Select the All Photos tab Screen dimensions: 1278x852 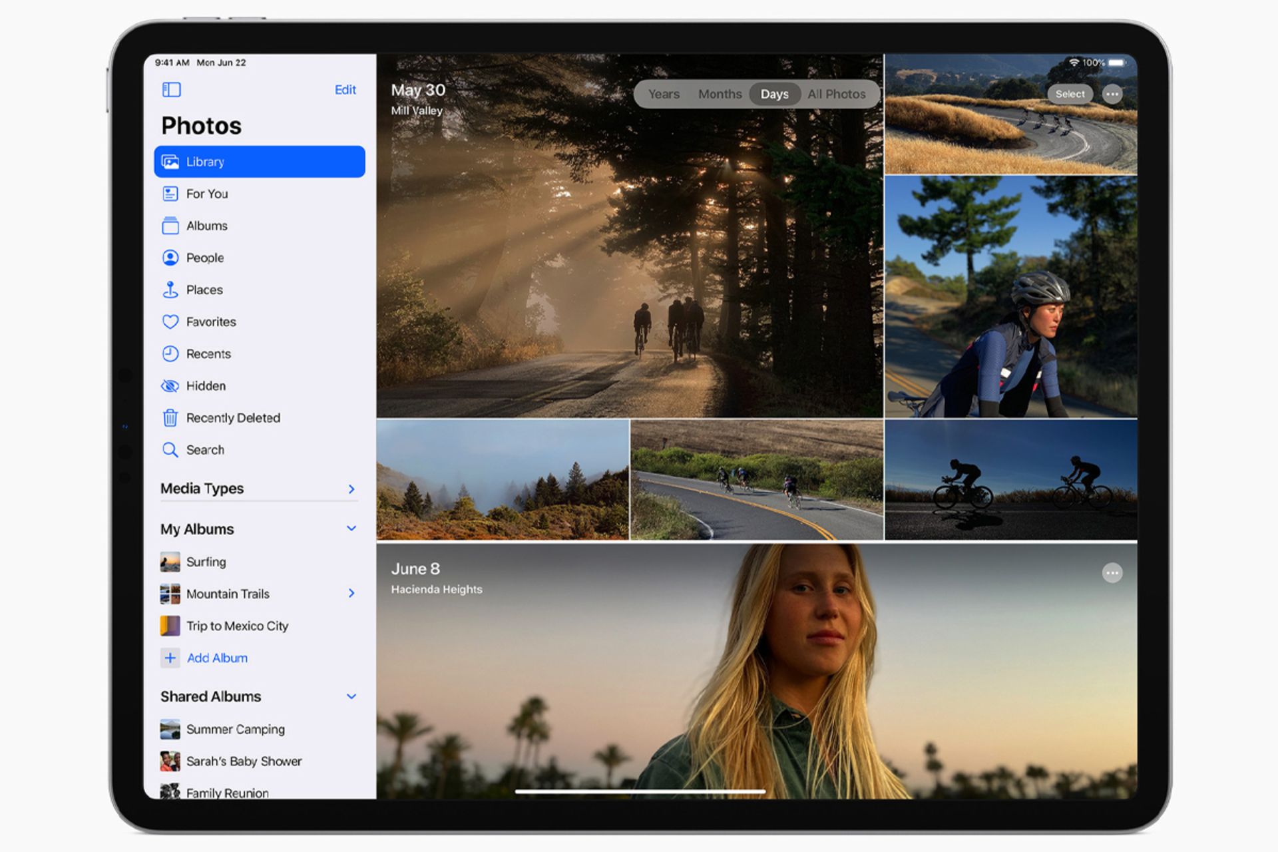point(837,94)
